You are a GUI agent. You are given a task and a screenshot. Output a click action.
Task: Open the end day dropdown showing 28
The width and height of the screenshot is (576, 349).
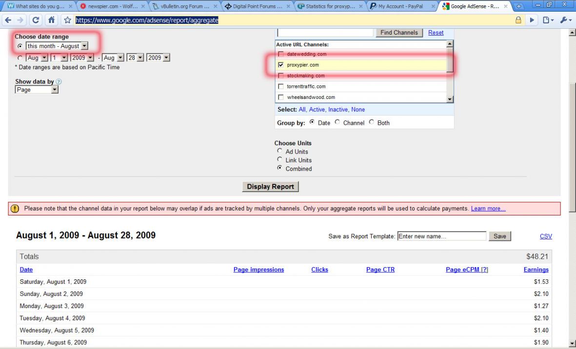click(135, 58)
